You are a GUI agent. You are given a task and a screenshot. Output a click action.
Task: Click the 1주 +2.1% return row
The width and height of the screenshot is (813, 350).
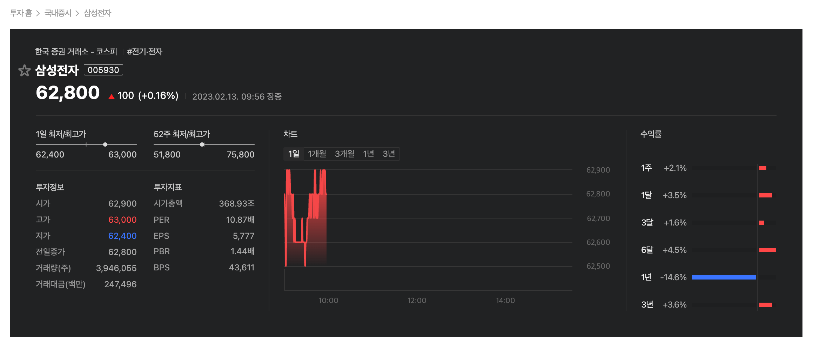point(708,168)
